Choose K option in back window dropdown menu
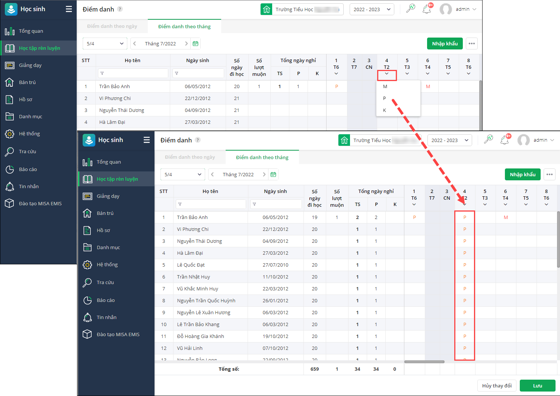560x396 pixels. pyautogui.click(x=398, y=110)
